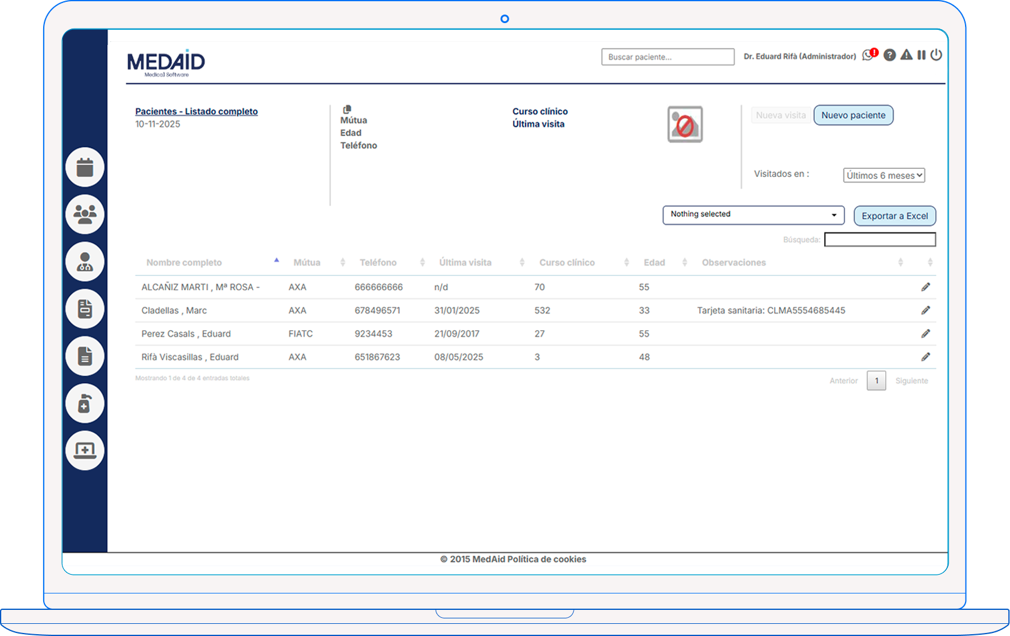Go to Anterior page
The height and width of the screenshot is (636, 1010).
(843, 381)
